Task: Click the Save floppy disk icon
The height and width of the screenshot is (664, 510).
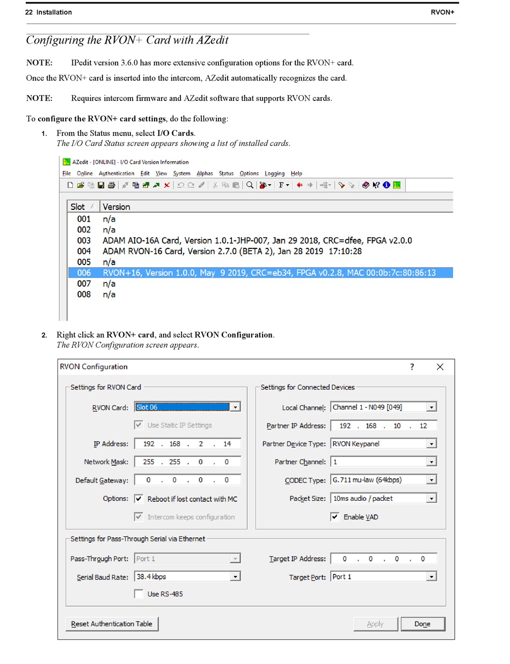Action: 100,185
